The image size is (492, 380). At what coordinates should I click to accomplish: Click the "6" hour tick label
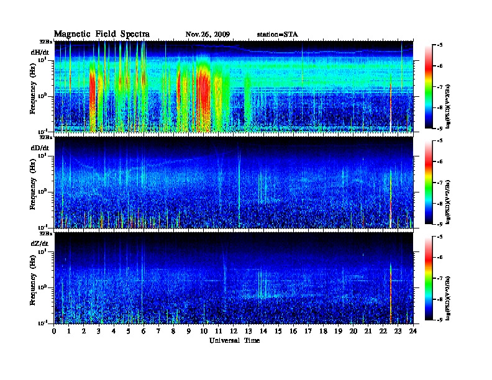[x=143, y=331]
